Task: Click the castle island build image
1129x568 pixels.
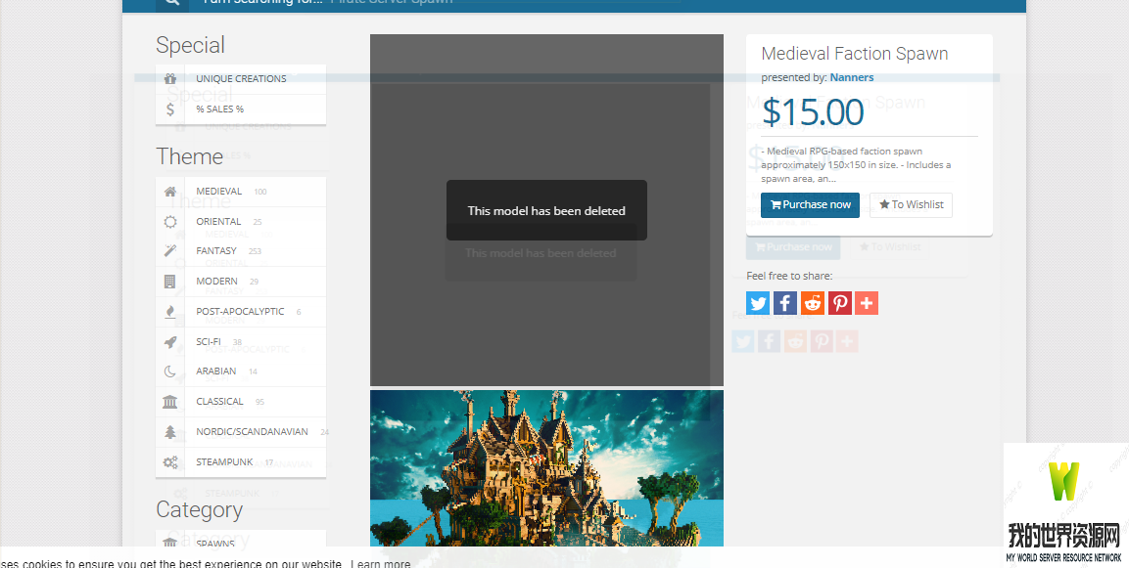Action: [546, 468]
